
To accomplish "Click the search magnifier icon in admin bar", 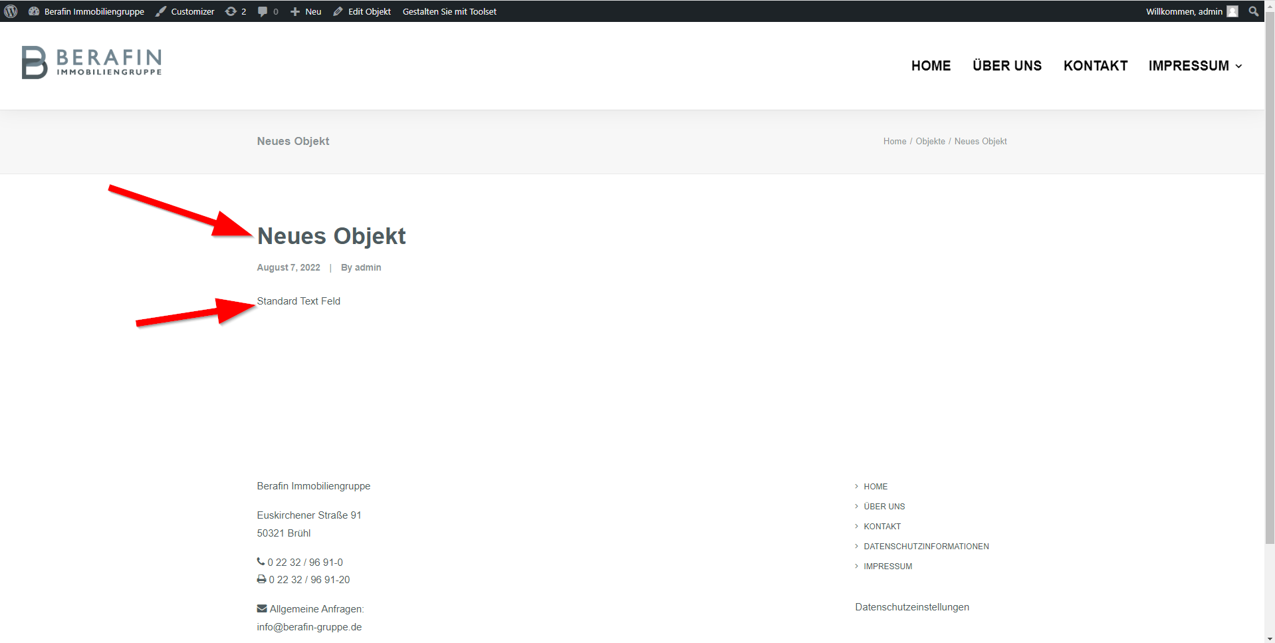I will (1253, 11).
